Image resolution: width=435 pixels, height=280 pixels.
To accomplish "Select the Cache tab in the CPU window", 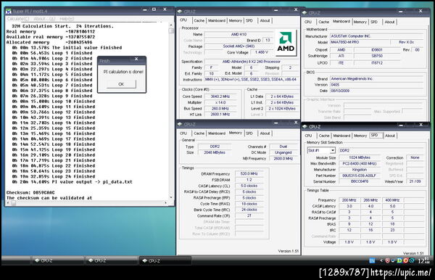I will (x=199, y=20).
